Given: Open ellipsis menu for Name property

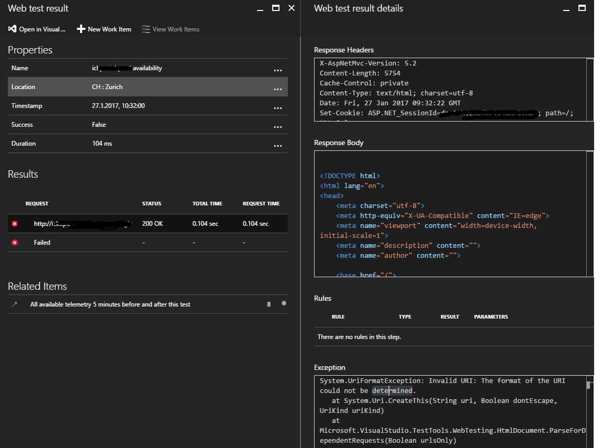Looking at the screenshot, I should [x=277, y=70].
